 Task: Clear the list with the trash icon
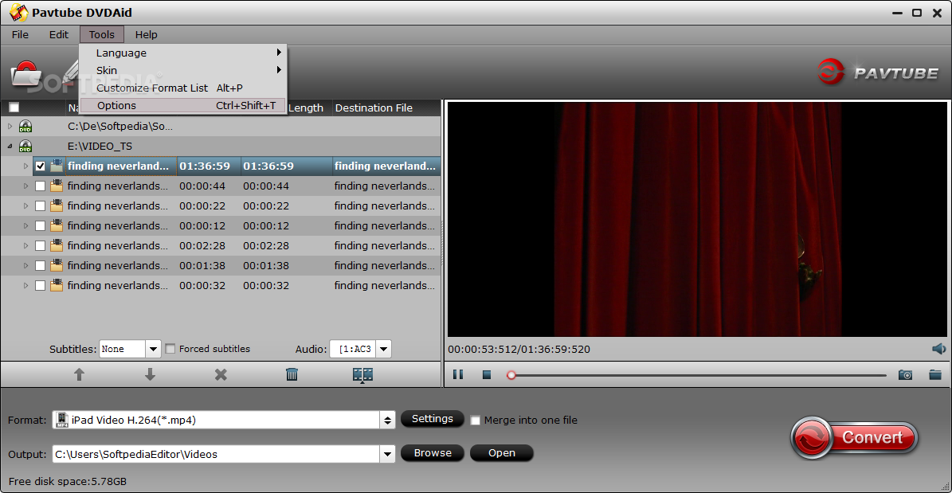coord(292,374)
